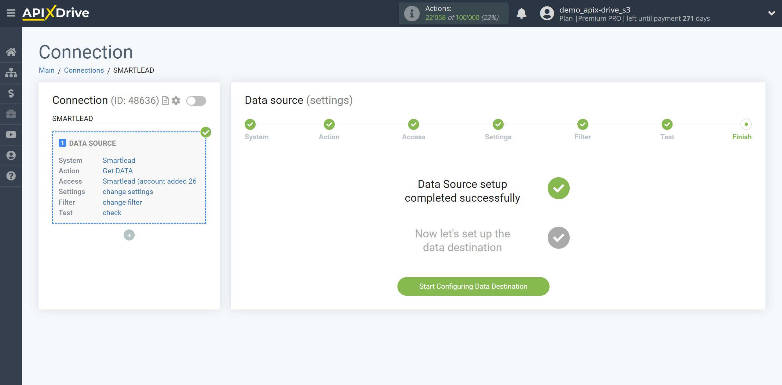Click Start Configuring Data Destination button

pos(473,286)
